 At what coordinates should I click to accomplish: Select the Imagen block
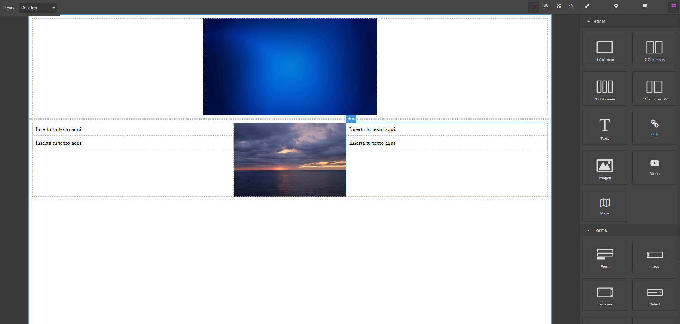(605, 167)
